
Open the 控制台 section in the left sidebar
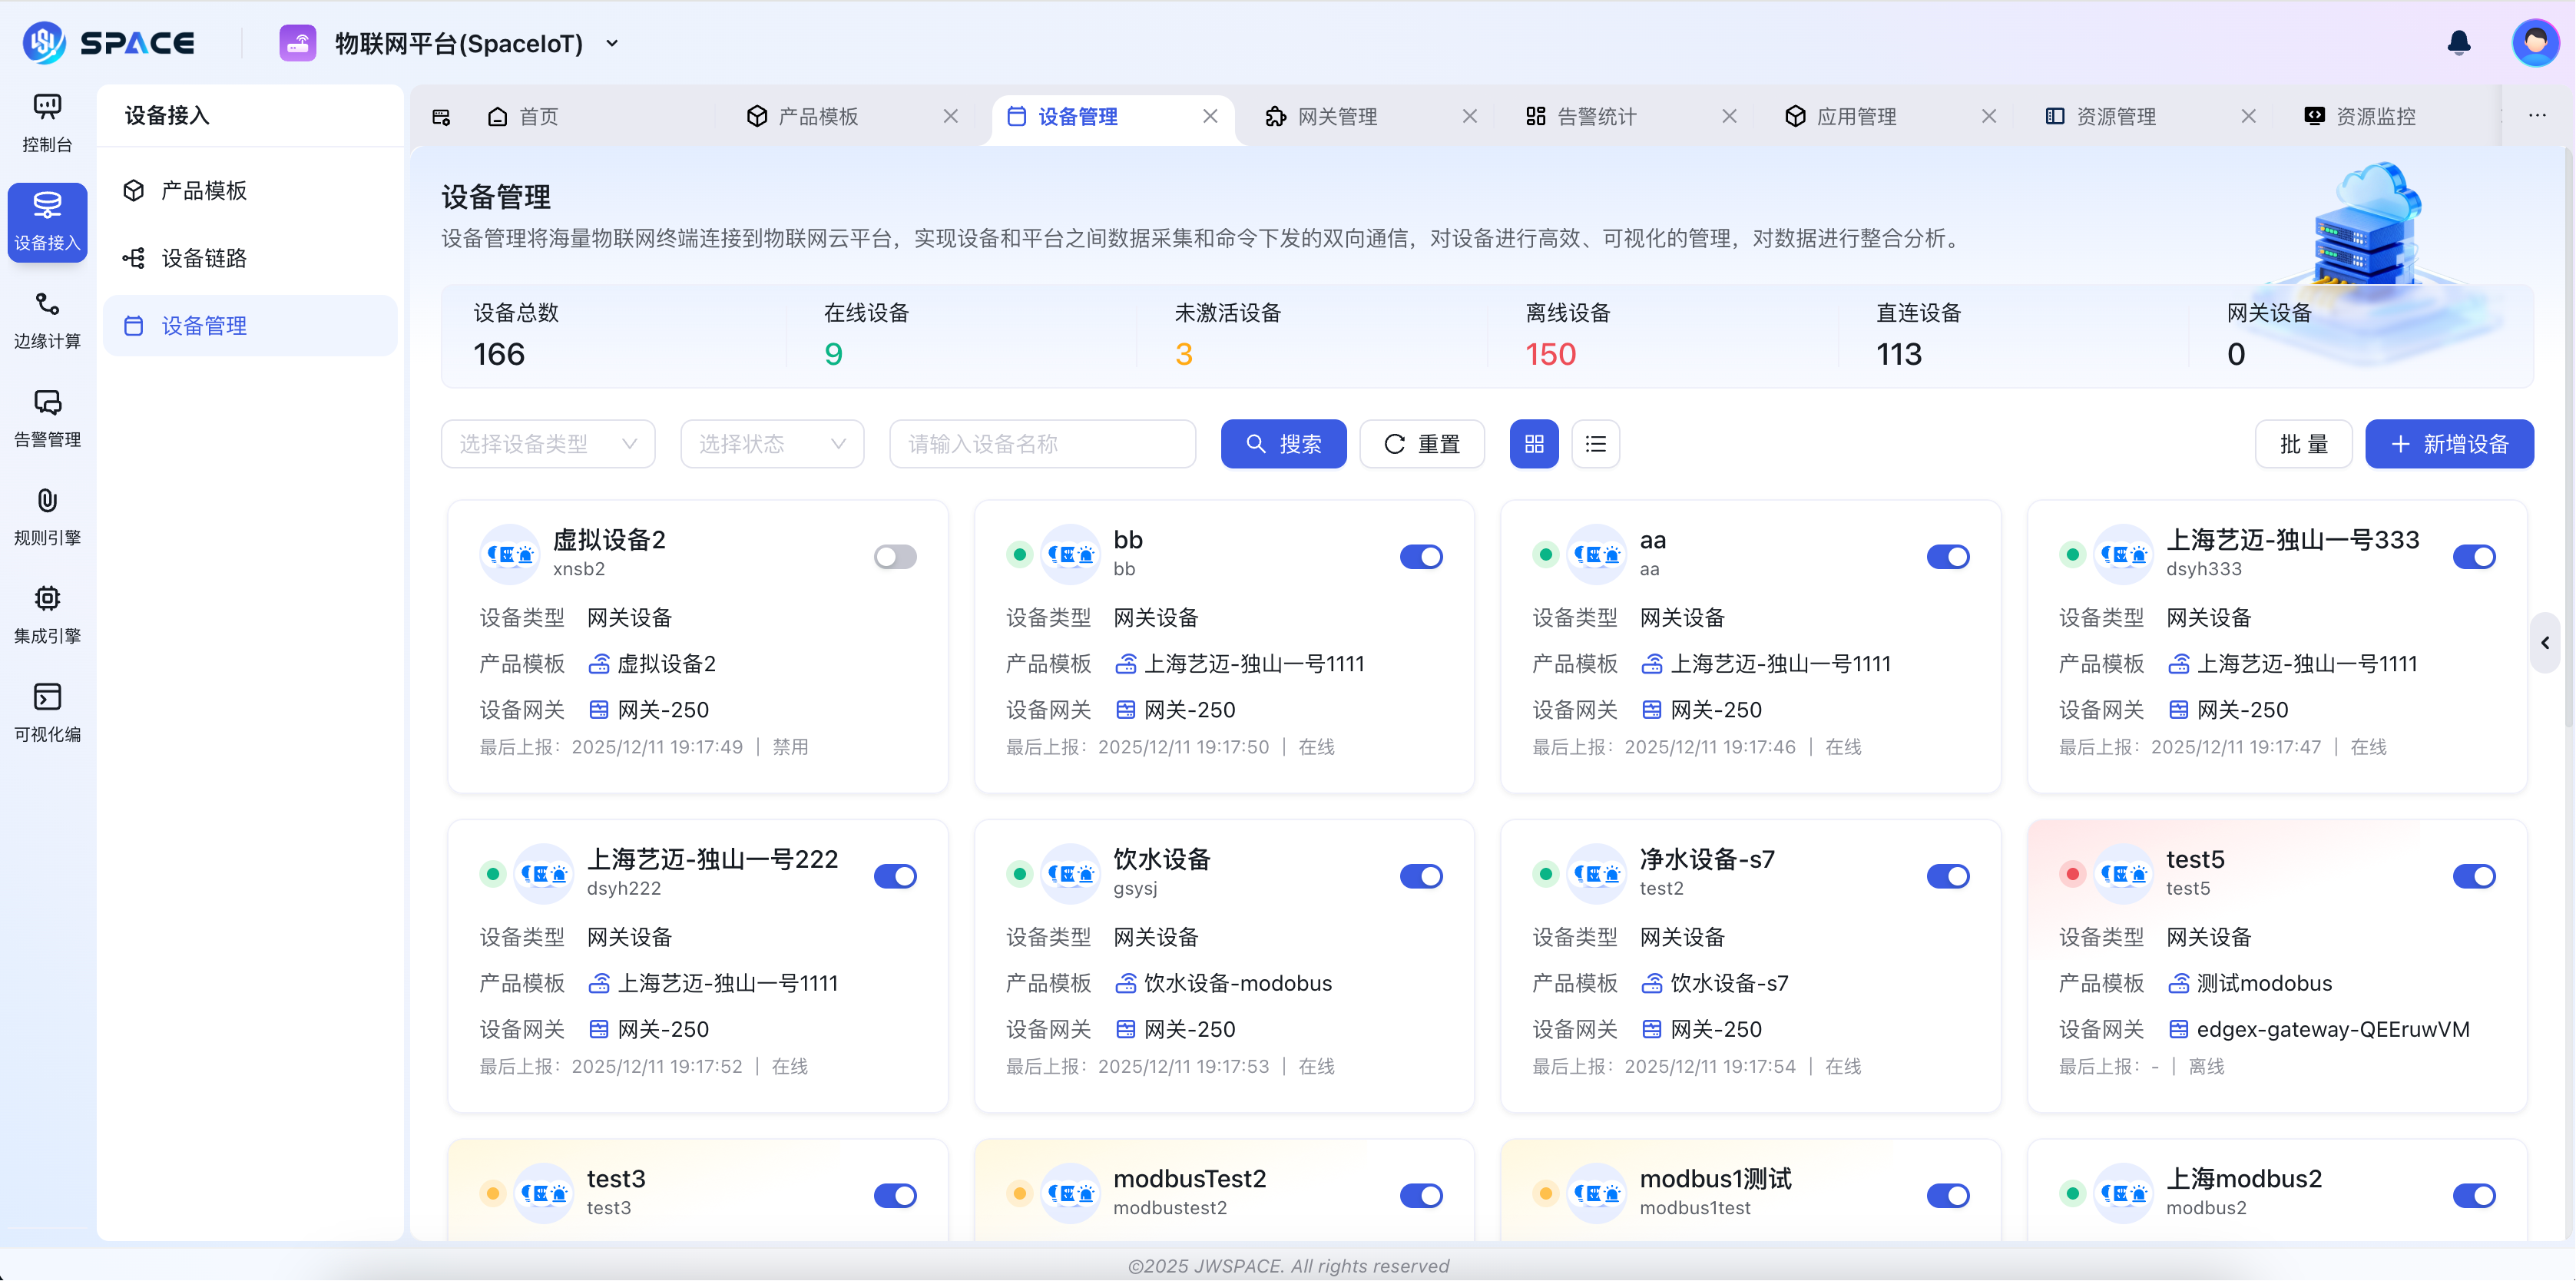[x=46, y=122]
